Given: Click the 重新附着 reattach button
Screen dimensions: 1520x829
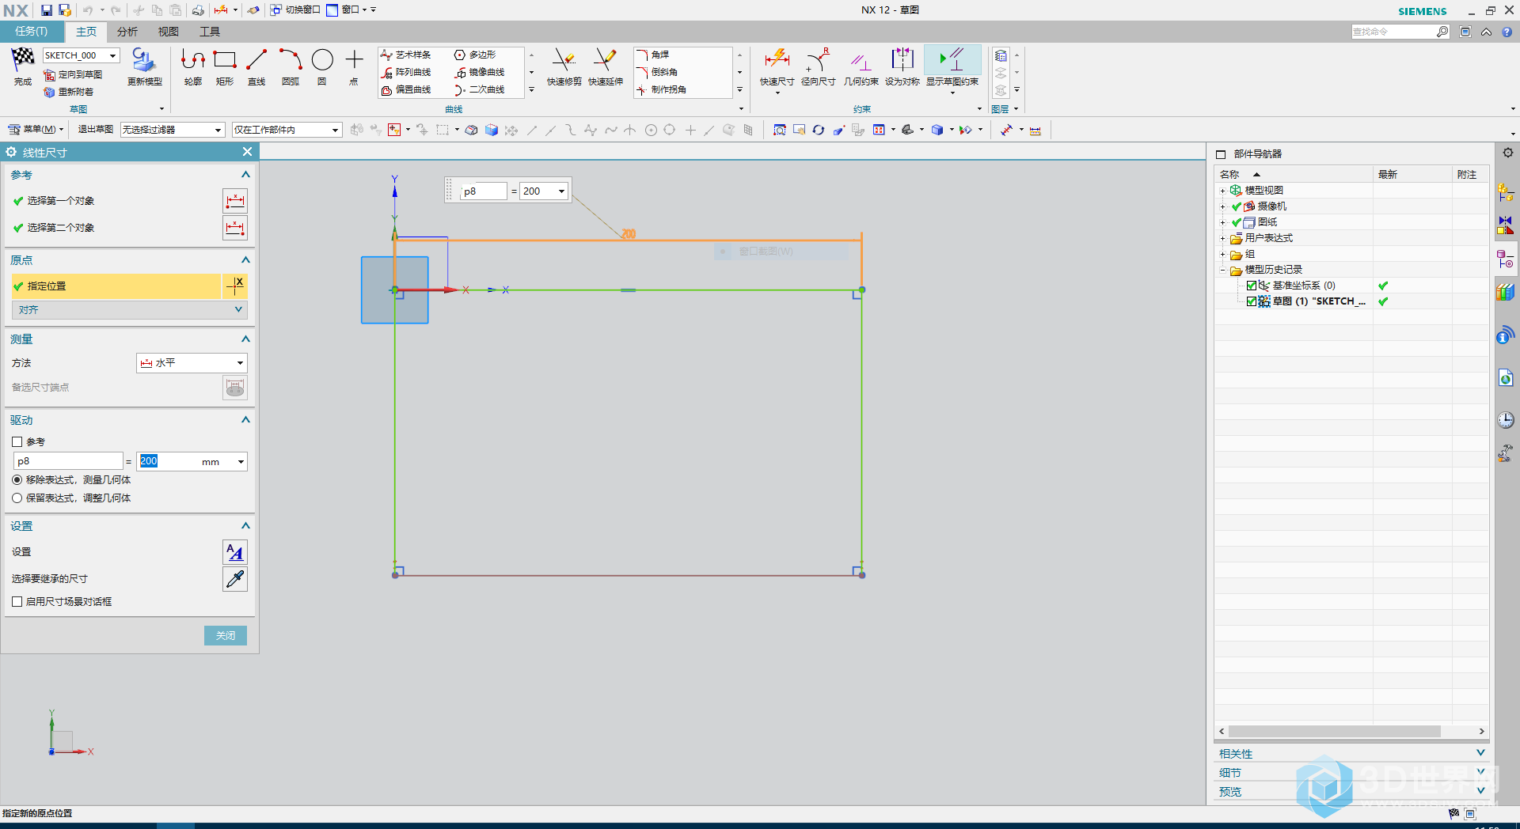Looking at the screenshot, I should (x=68, y=92).
